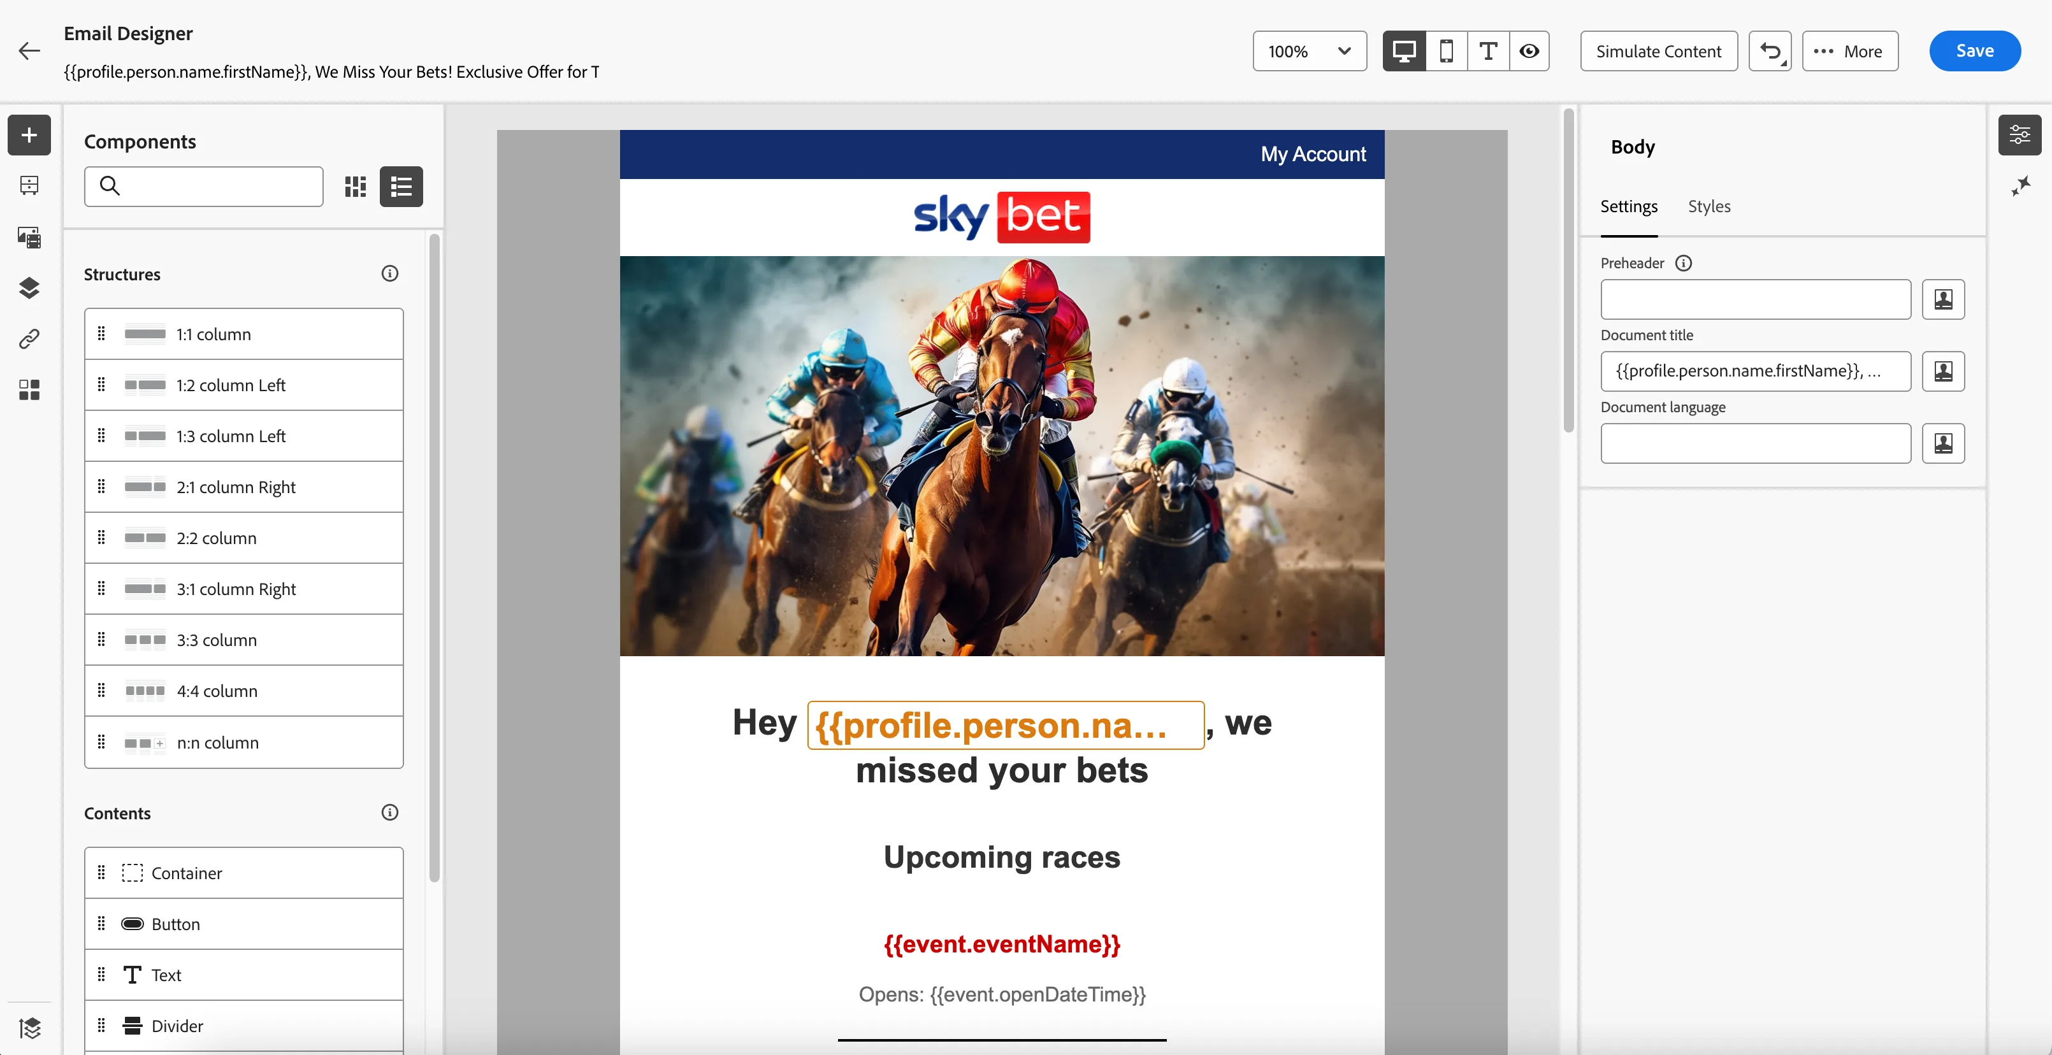Pick the Text content component
Viewport: 2052px width, 1055px height.
coord(243,975)
